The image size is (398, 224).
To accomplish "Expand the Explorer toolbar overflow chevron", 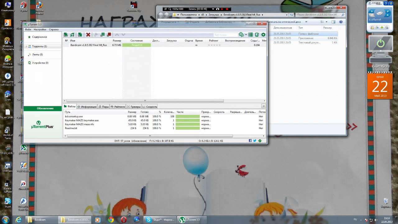I will (306, 22).
